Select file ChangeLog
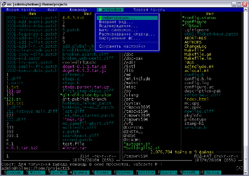 (x=196, y=46)
